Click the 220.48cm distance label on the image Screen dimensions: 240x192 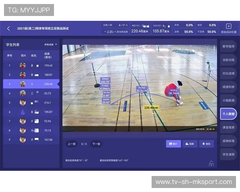151,108
